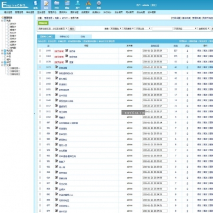Click the edit-document icon in row 1040

tap(56, 100)
